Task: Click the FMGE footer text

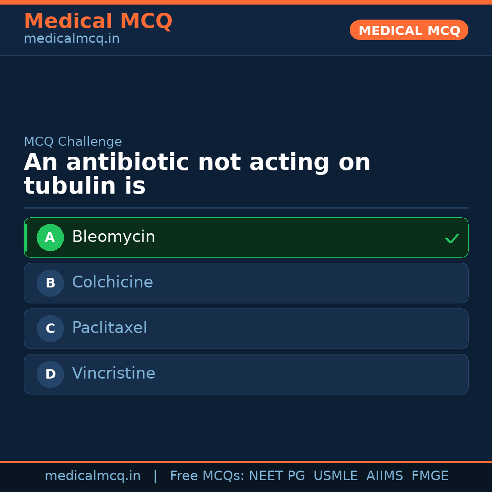Action: coord(430,476)
